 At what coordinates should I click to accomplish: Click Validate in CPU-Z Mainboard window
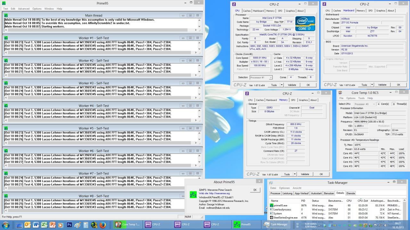pyautogui.click(x=382, y=85)
